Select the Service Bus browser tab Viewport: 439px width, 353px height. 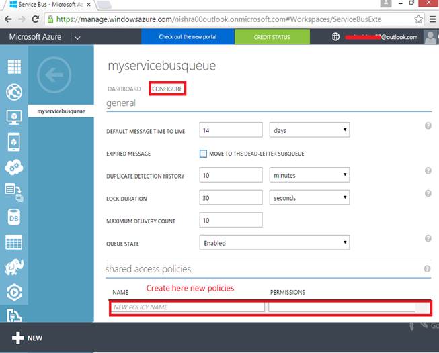click(x=49, y=5)
